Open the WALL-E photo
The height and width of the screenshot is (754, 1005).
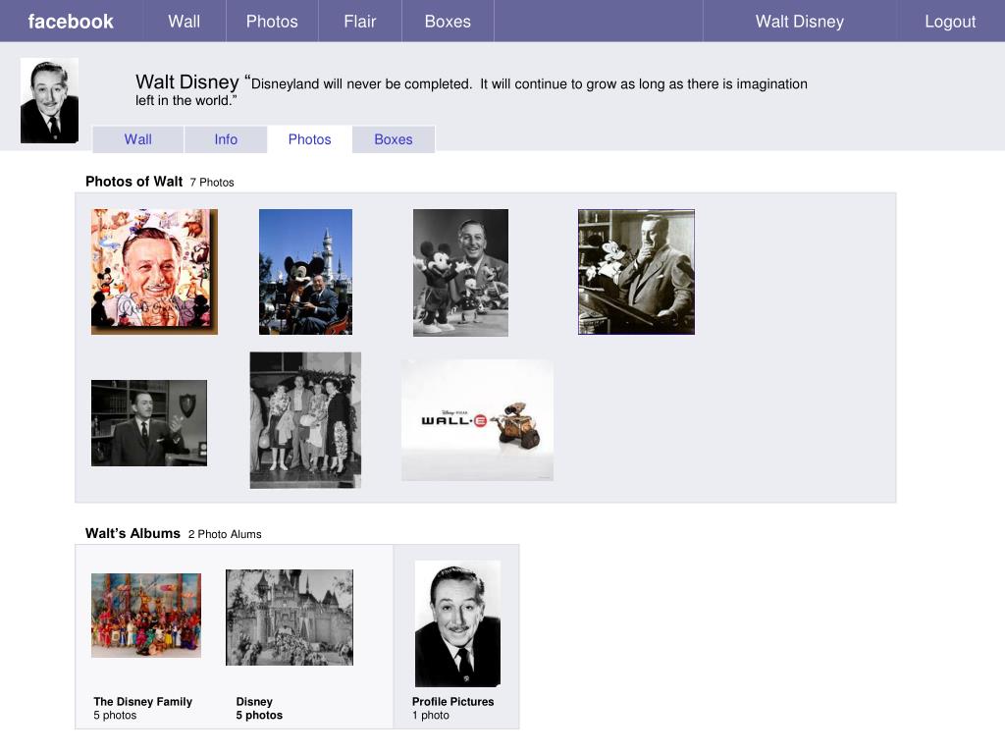point(478,420)
